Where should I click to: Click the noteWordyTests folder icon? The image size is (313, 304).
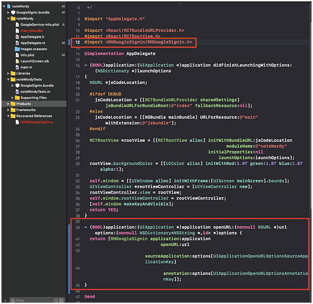coord(13,80)
